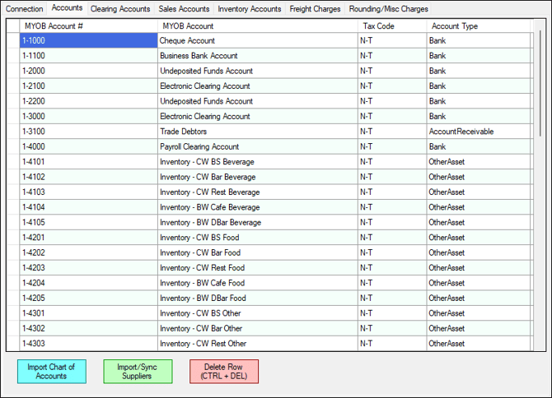Click the Tax Code column header
The width and height of the screenshot is (552, 398).
(392, 26)
